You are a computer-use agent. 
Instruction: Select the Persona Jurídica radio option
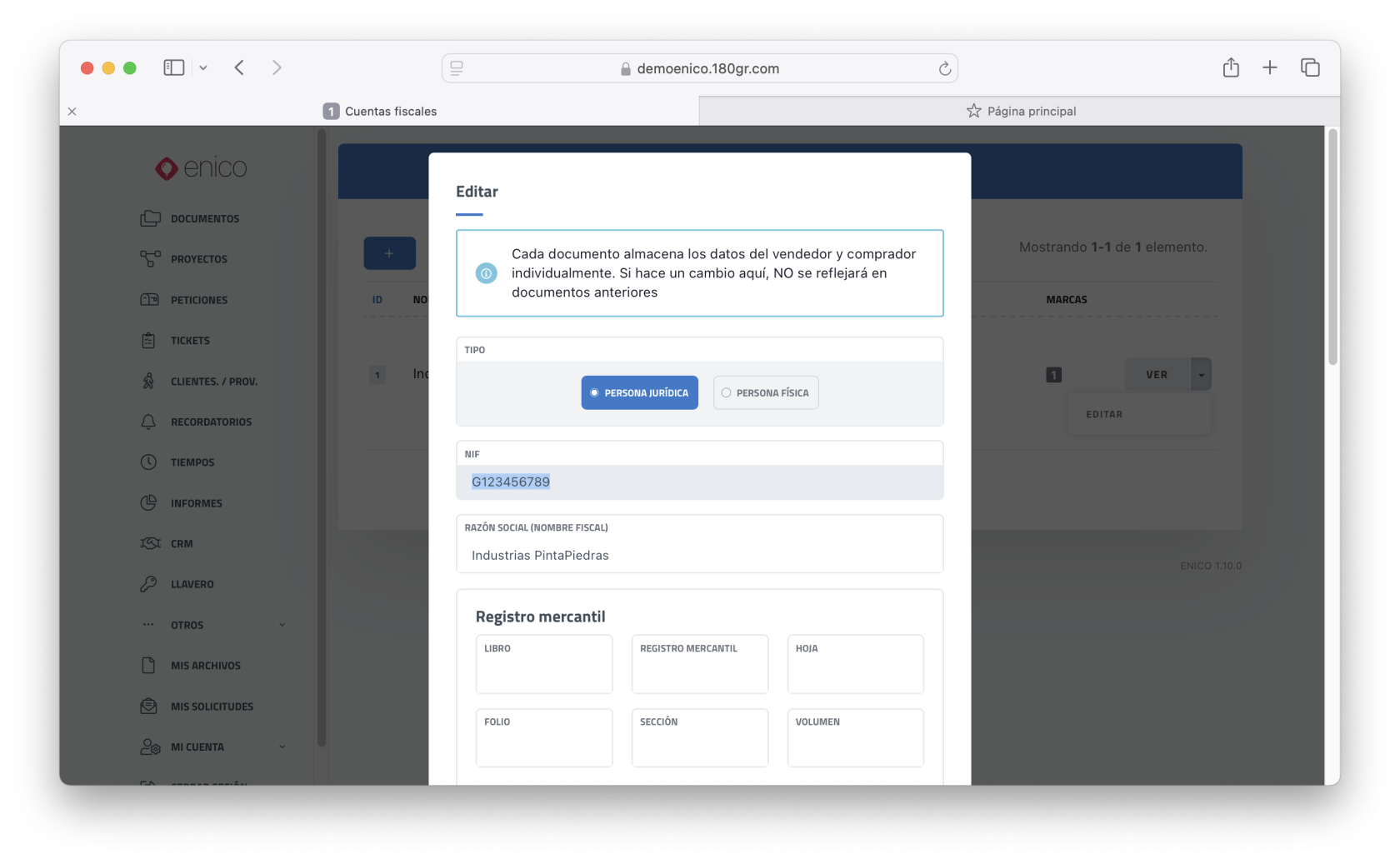(x=639, y=393)
